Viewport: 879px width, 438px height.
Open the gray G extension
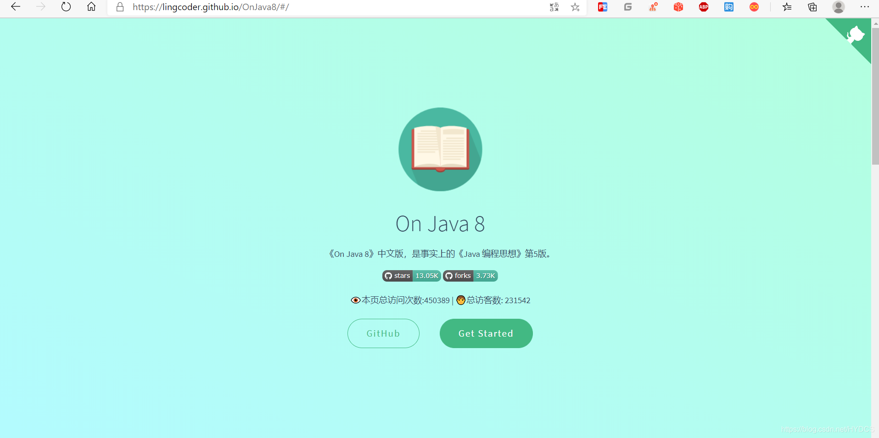[628, 7]
